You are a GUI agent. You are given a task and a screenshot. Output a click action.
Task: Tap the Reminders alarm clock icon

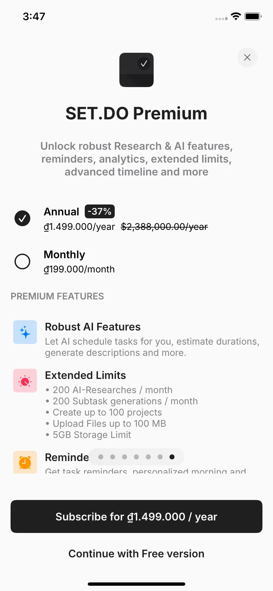click(25, 462)
